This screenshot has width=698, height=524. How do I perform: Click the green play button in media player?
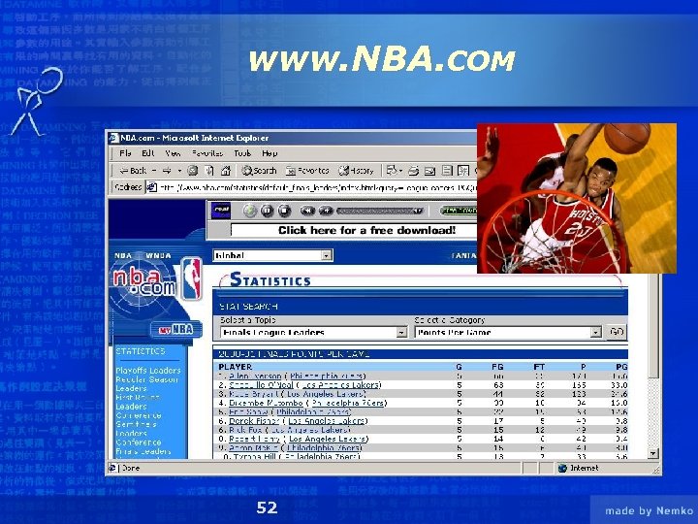pyautogui.click(x=250, y=211)
